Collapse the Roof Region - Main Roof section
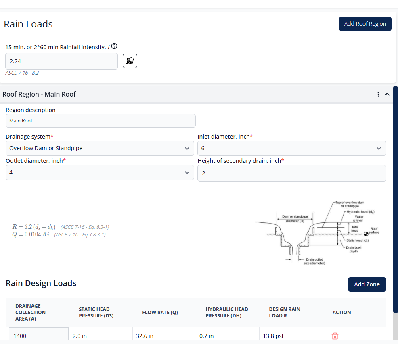 [x=387, y=94]
